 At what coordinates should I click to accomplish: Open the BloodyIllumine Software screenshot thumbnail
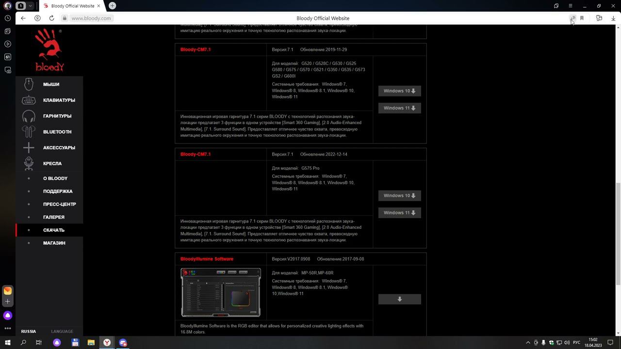pyautogui.click(x=221, y=292)
